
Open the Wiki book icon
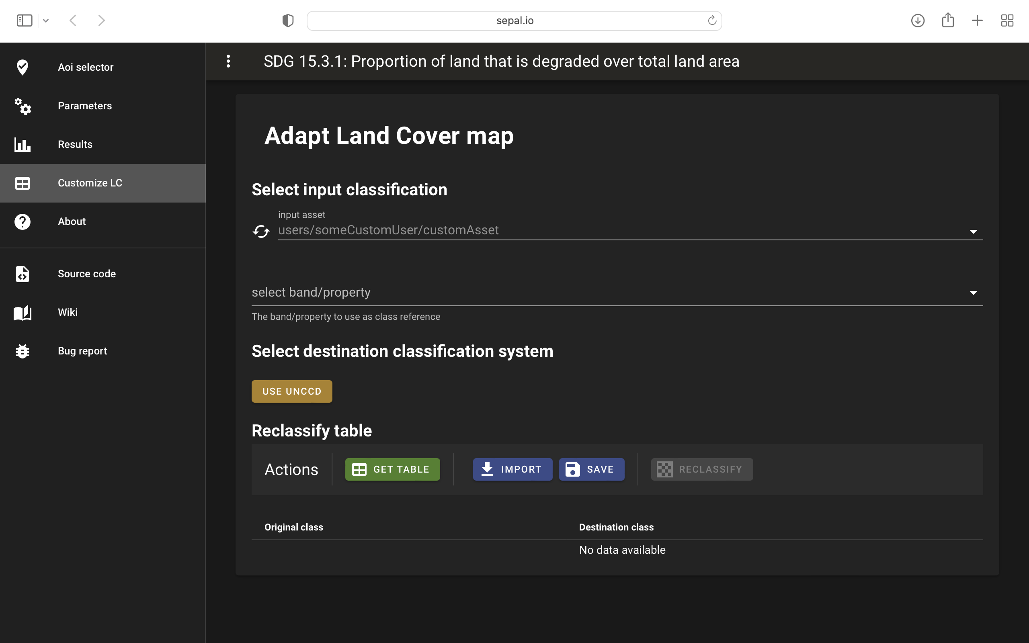(22, 313)
